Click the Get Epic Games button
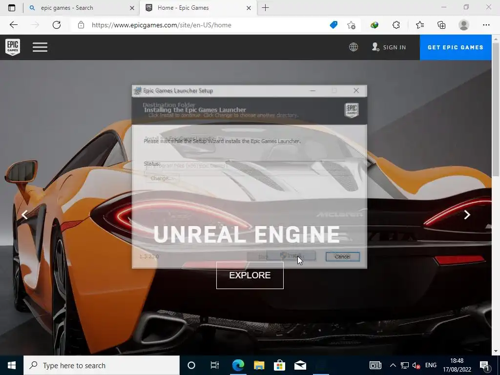 coord(456,47)
